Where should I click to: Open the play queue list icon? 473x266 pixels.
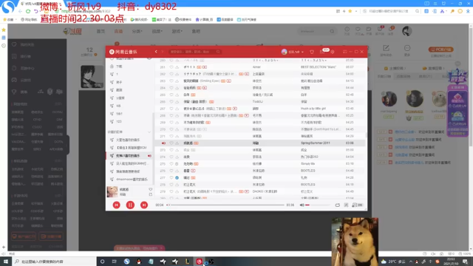click(x=357, y=205)
